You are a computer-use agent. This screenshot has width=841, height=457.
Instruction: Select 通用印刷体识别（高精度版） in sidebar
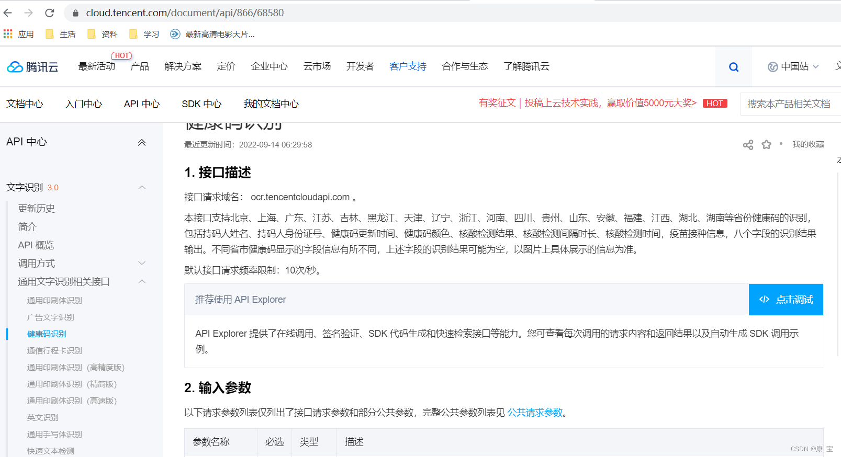(x=76, y=367)
